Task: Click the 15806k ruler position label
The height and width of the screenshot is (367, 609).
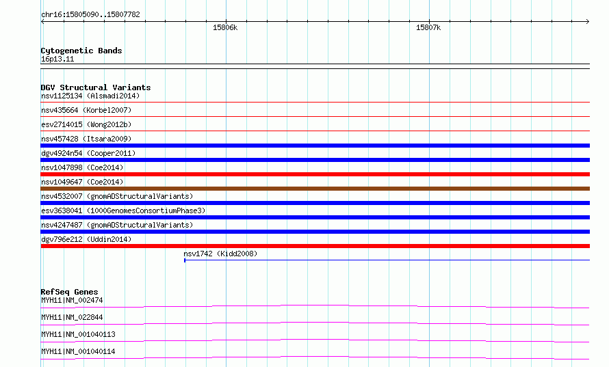Action: 225,27
